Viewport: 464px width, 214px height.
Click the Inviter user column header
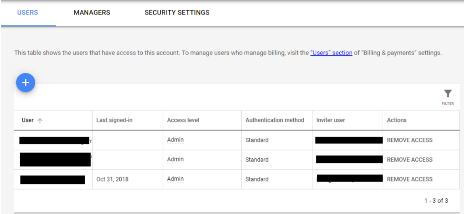click(x=330, y=120)
